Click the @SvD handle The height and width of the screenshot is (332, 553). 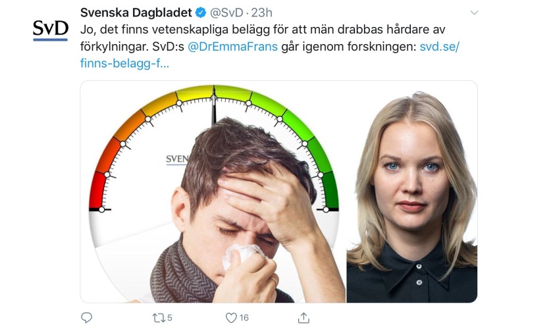(x=226, y=12)
